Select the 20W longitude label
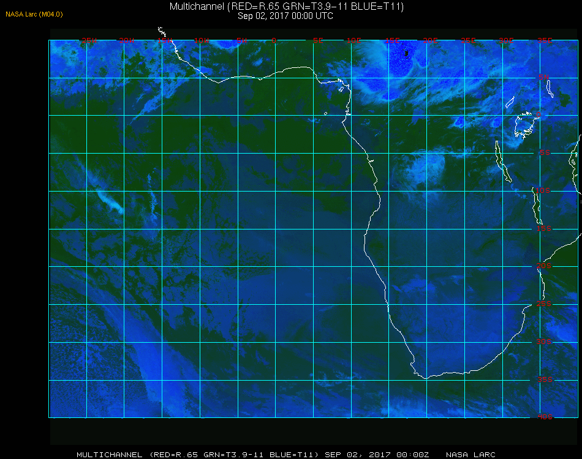The width and height of the screenshot is (582, 459). pos(127,40)
